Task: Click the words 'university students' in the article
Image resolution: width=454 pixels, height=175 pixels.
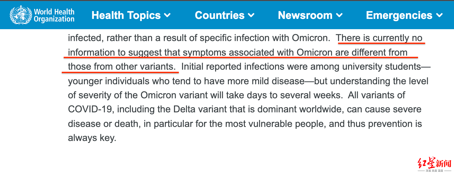Action: 381,66
